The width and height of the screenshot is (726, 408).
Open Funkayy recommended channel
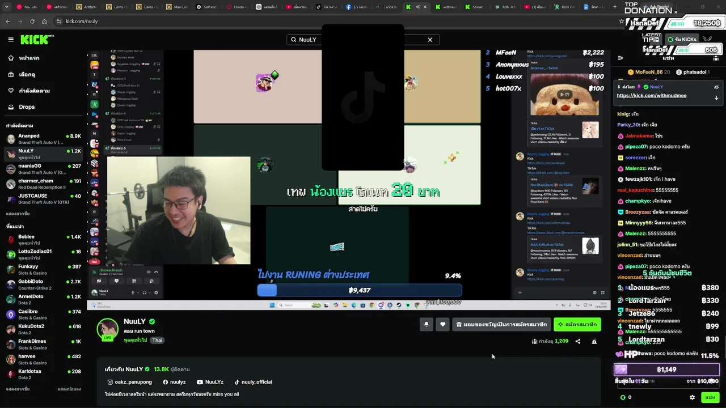tap(44, 270)
